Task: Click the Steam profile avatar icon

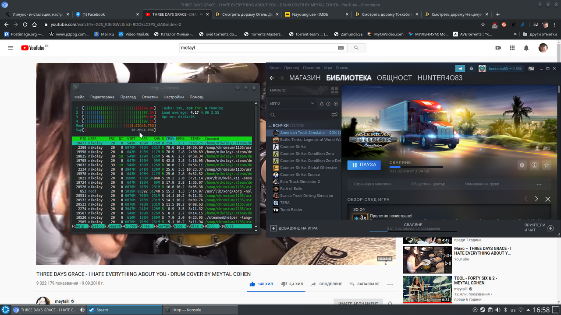Action: pyautogui.click(x=482, y=68)
